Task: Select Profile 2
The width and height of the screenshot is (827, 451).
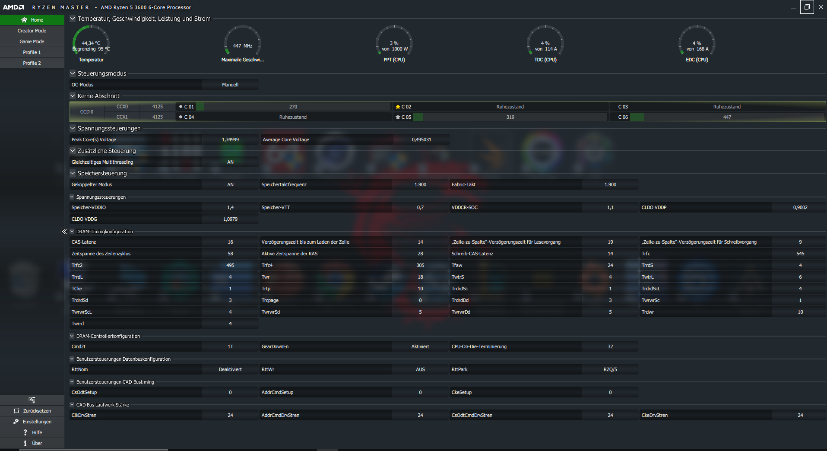Action: tap(32, 63)
